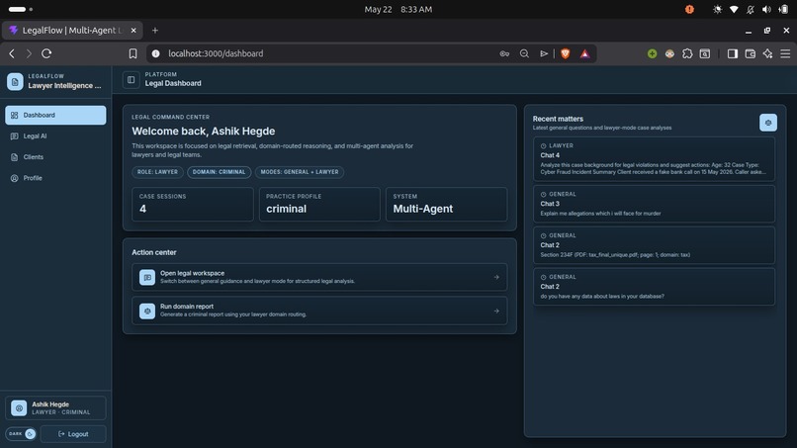Click the Brave Rewards triangle icon
Screen dimensions: 797x448
(585, 53)
